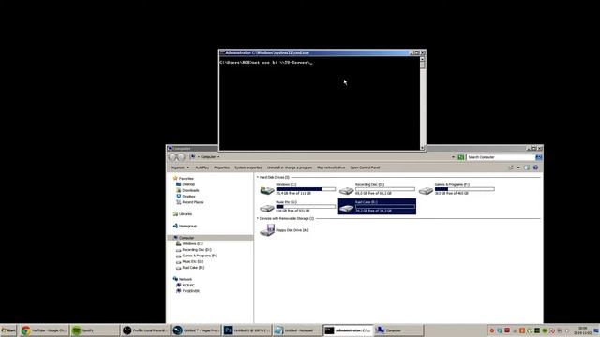Click command prompt scrollbar down arrow
This screenshot has width=600, height=337.
pyautogui.click(x=423, y=148)
